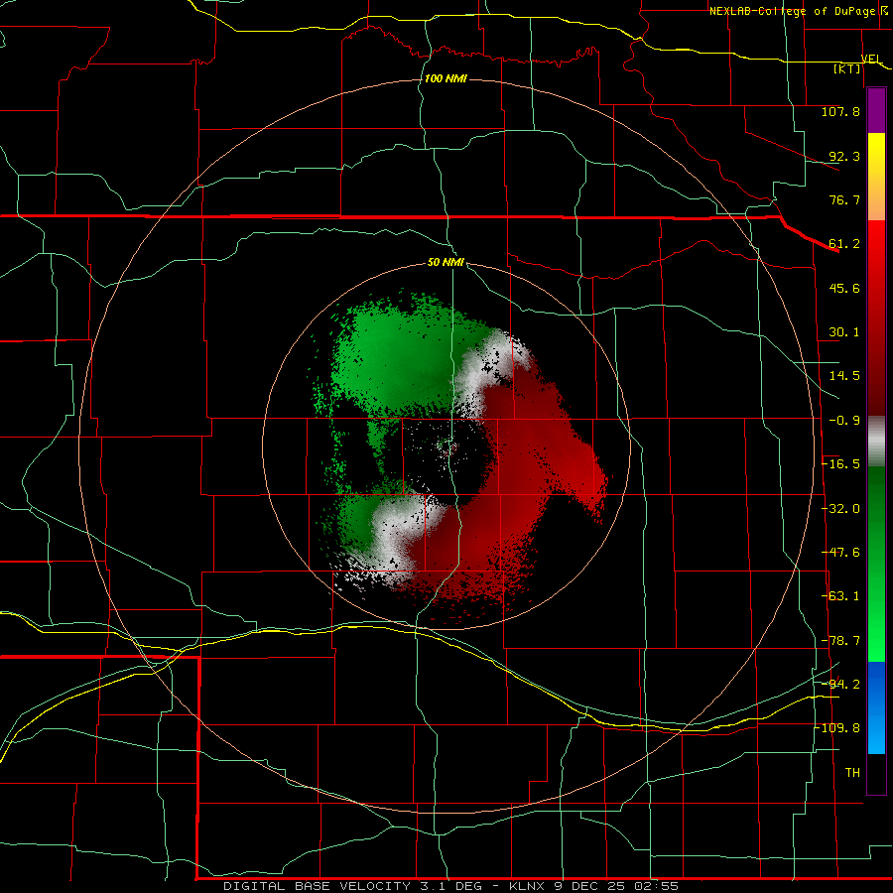Select the 30.1 legend value
The image size is (893, 893).
tap(844, 332)
